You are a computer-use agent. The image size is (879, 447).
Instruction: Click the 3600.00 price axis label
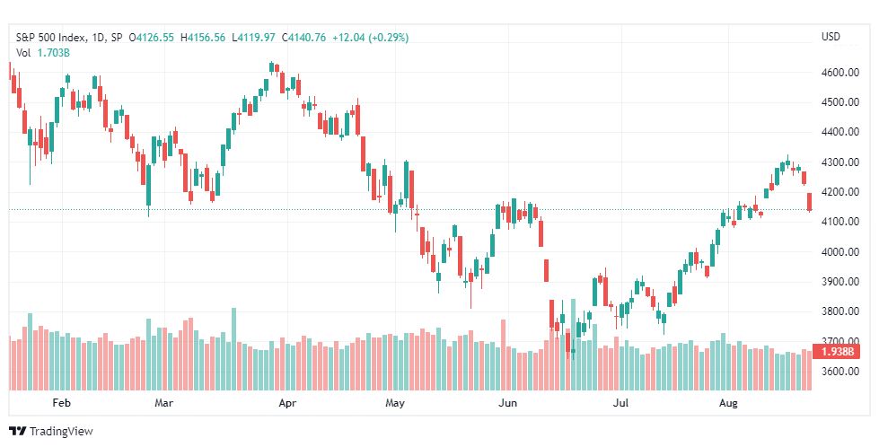pos(841,371)
